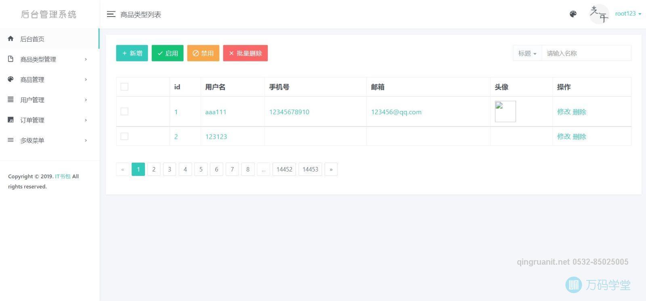The height and width of the screenshot is (301, 646).
Task: Open the theme palette icon in header
Action: (x=573, y=14)
